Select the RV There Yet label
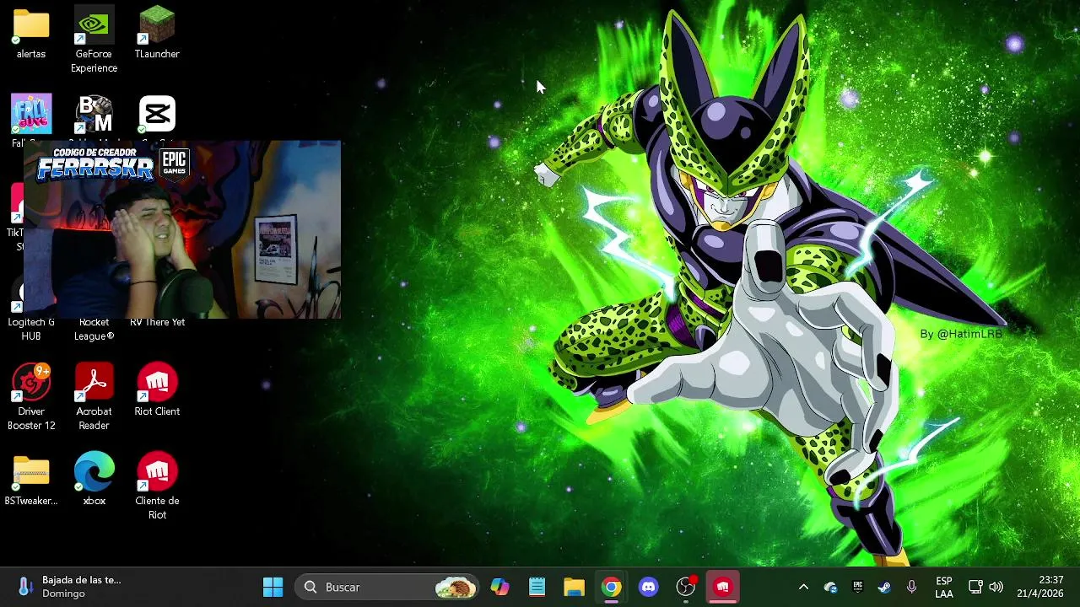Screen dimensions: 1080x607 pyautogui.click(x=157, y=322)
